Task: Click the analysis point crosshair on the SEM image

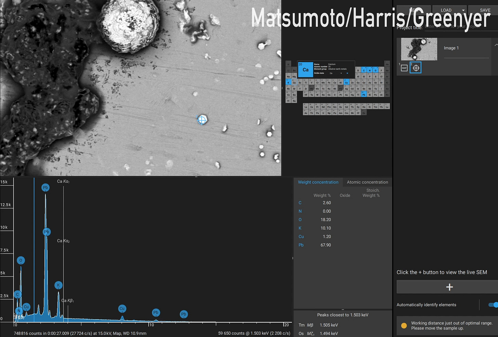Action: point(202,120)
